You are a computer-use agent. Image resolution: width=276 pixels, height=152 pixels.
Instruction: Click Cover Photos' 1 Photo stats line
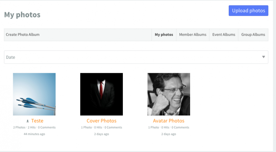click(101, 128)
